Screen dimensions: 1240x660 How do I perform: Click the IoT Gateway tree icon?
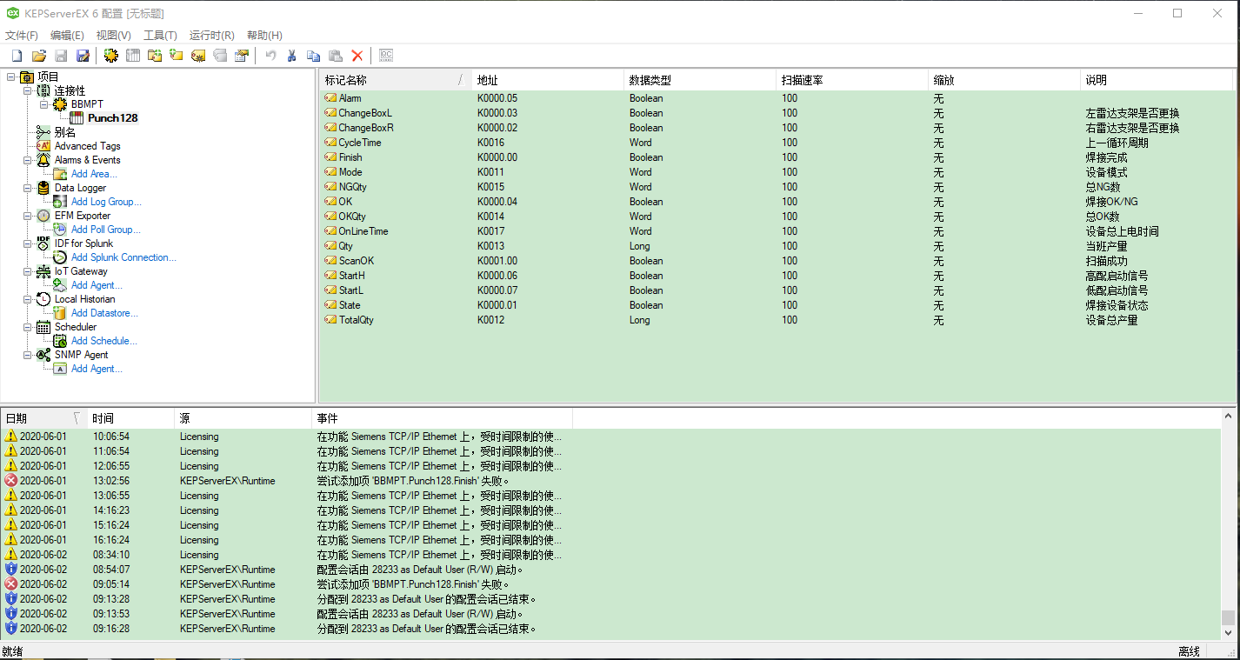click(x=43, y=271)
